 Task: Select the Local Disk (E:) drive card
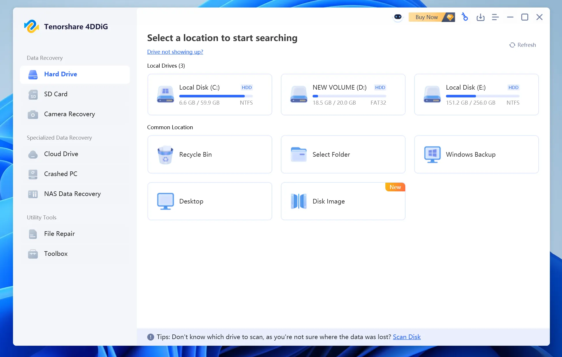click(477, 95)
